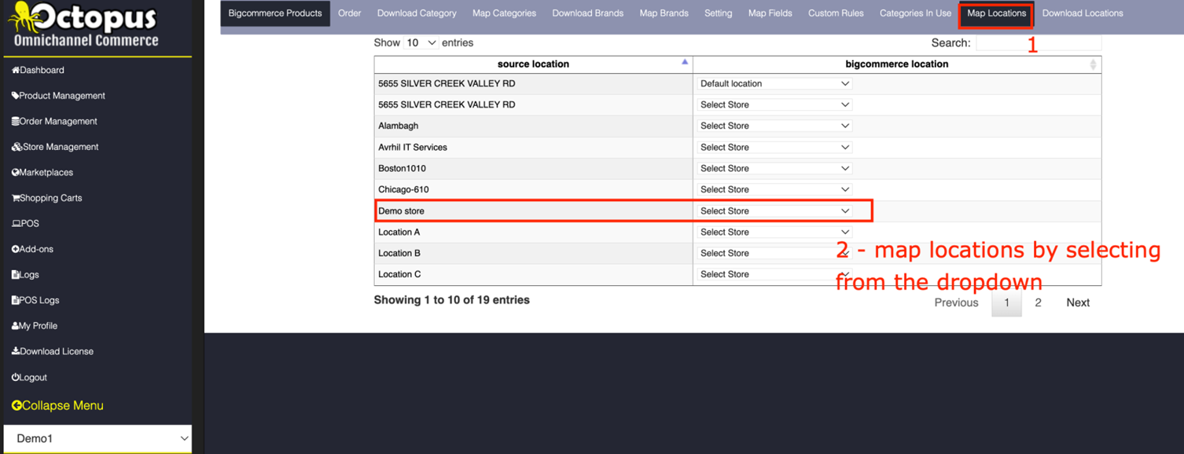Switch to Map Categories tab
The height and width of the screenshot is (454, 1184).
pos(504,13)
